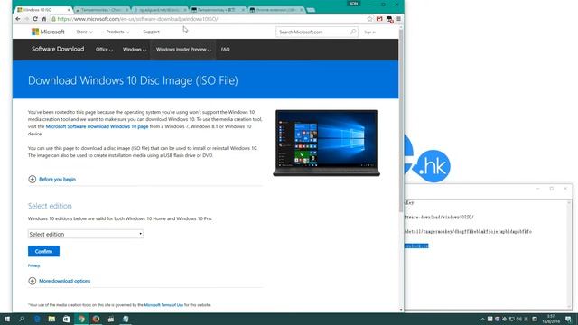Open Firefox from the taskbar
Screen dimensions: 578x325
pos(97,319)
